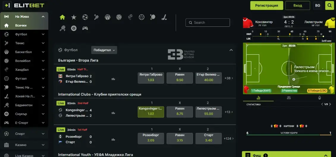Switch to the commentary microphone tab in match tracker
The width and height of the screenshot is (336, 157).
[320, 98]
